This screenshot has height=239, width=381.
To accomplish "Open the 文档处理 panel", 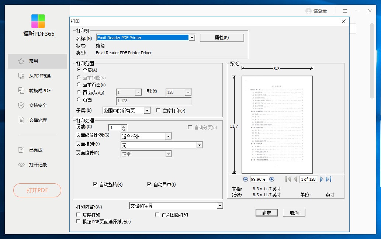I will point(37,120).
